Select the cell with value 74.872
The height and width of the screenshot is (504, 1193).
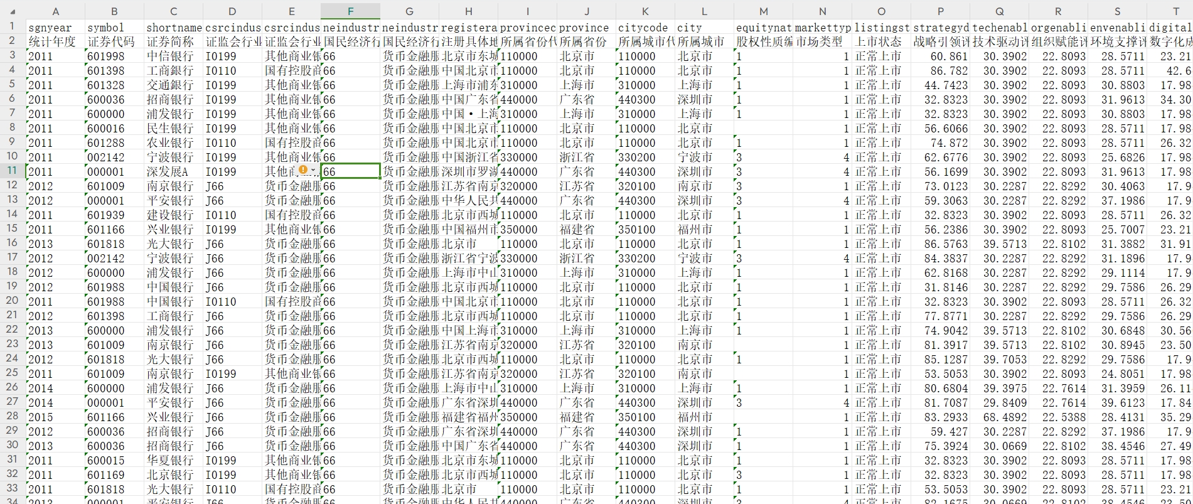point(940,142)
